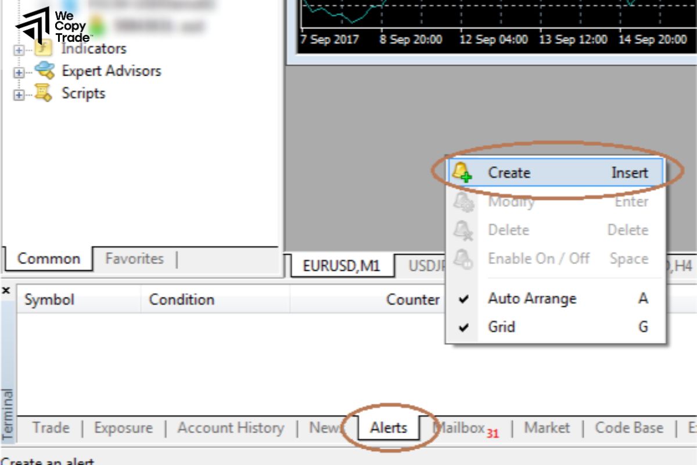Toggle the Grid option checkmark
This screenshot has width=697, height=465.
[x=464, y=327]
